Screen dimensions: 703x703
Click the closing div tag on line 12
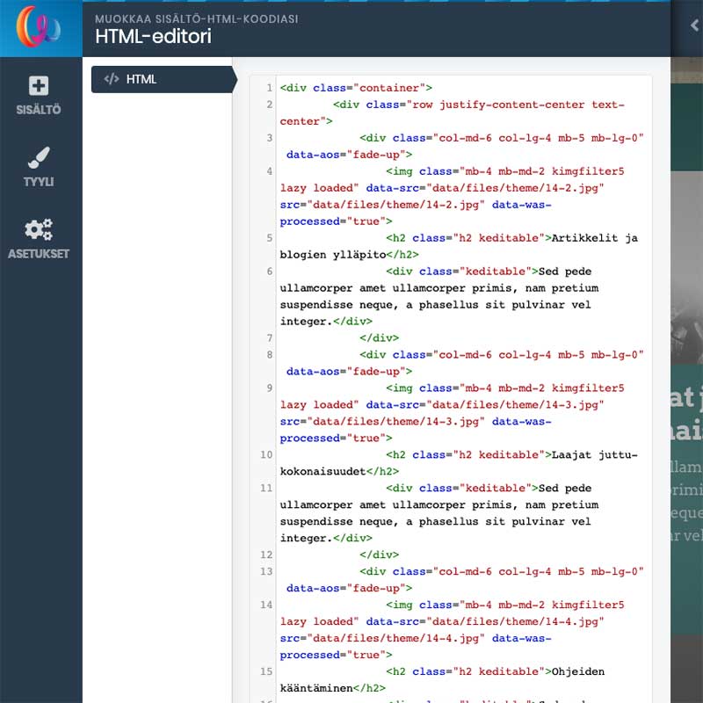tap(379, 555)
